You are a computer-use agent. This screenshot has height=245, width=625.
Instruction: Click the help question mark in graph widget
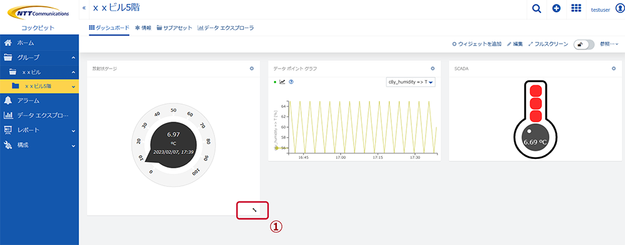[291, 82]
